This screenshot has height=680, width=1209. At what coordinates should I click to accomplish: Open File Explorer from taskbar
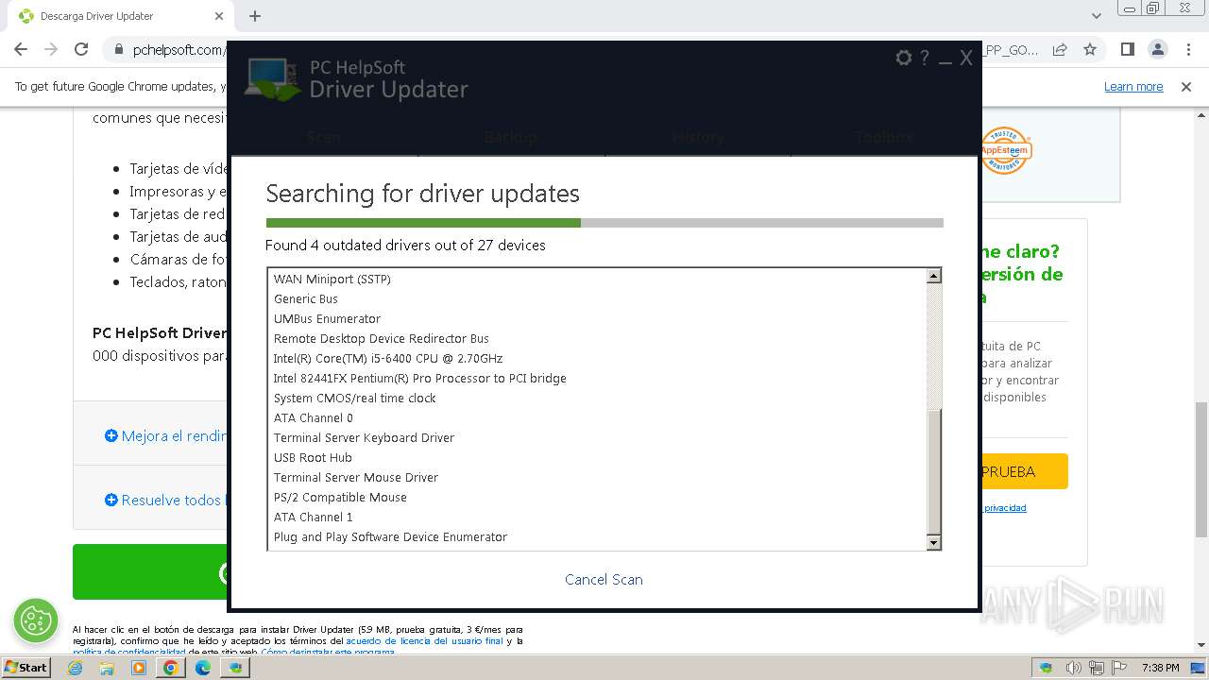(107, 668)
